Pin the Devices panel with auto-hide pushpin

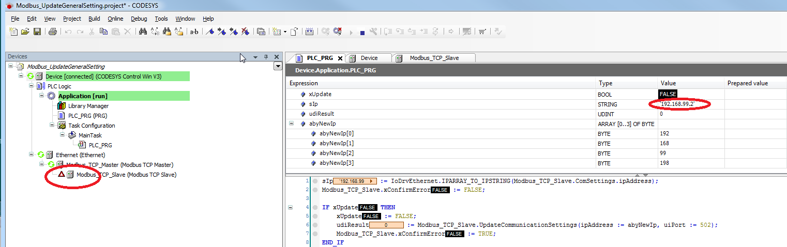click(266, 57)
